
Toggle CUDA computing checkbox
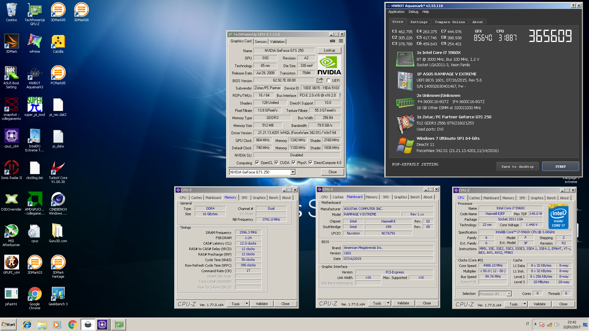point(276,163)
